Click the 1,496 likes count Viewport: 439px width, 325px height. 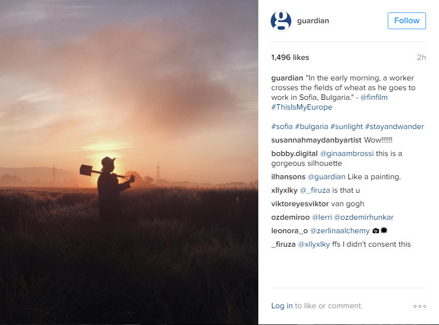point(290,57)
